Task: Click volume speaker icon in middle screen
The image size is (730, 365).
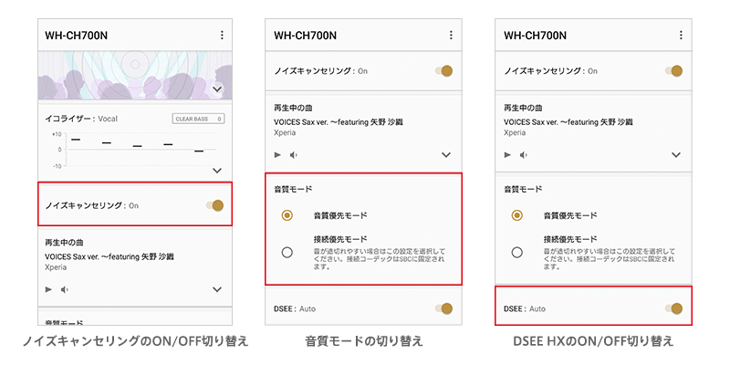Action: [x=294, y=155]
